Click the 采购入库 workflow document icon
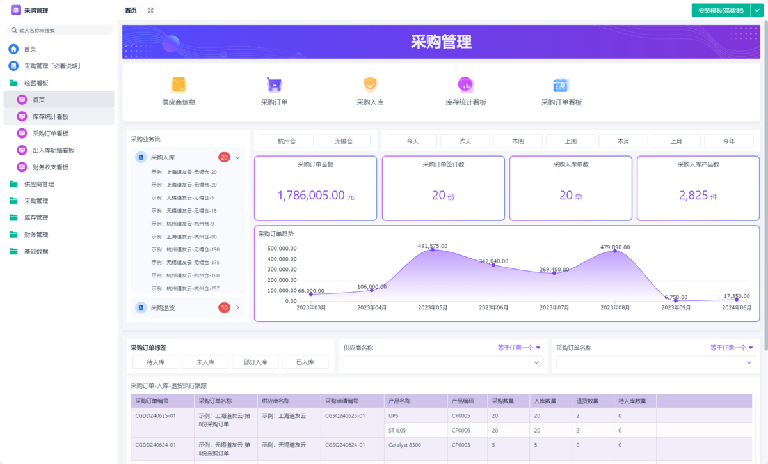Screen dimensions: 768x464 click(x=141, y=157)
